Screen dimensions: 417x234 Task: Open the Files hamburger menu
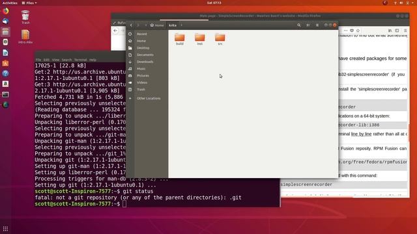(x=317, y=25)
